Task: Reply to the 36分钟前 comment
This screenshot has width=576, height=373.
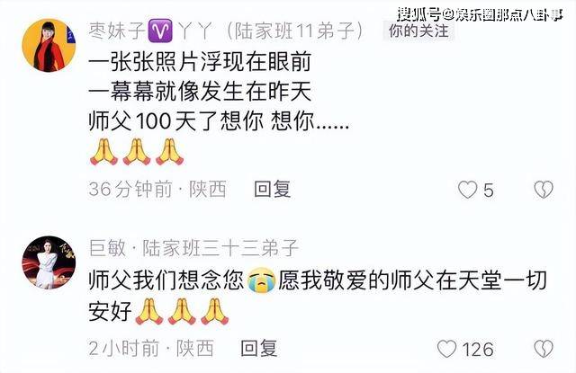Action: coord(272,190)
